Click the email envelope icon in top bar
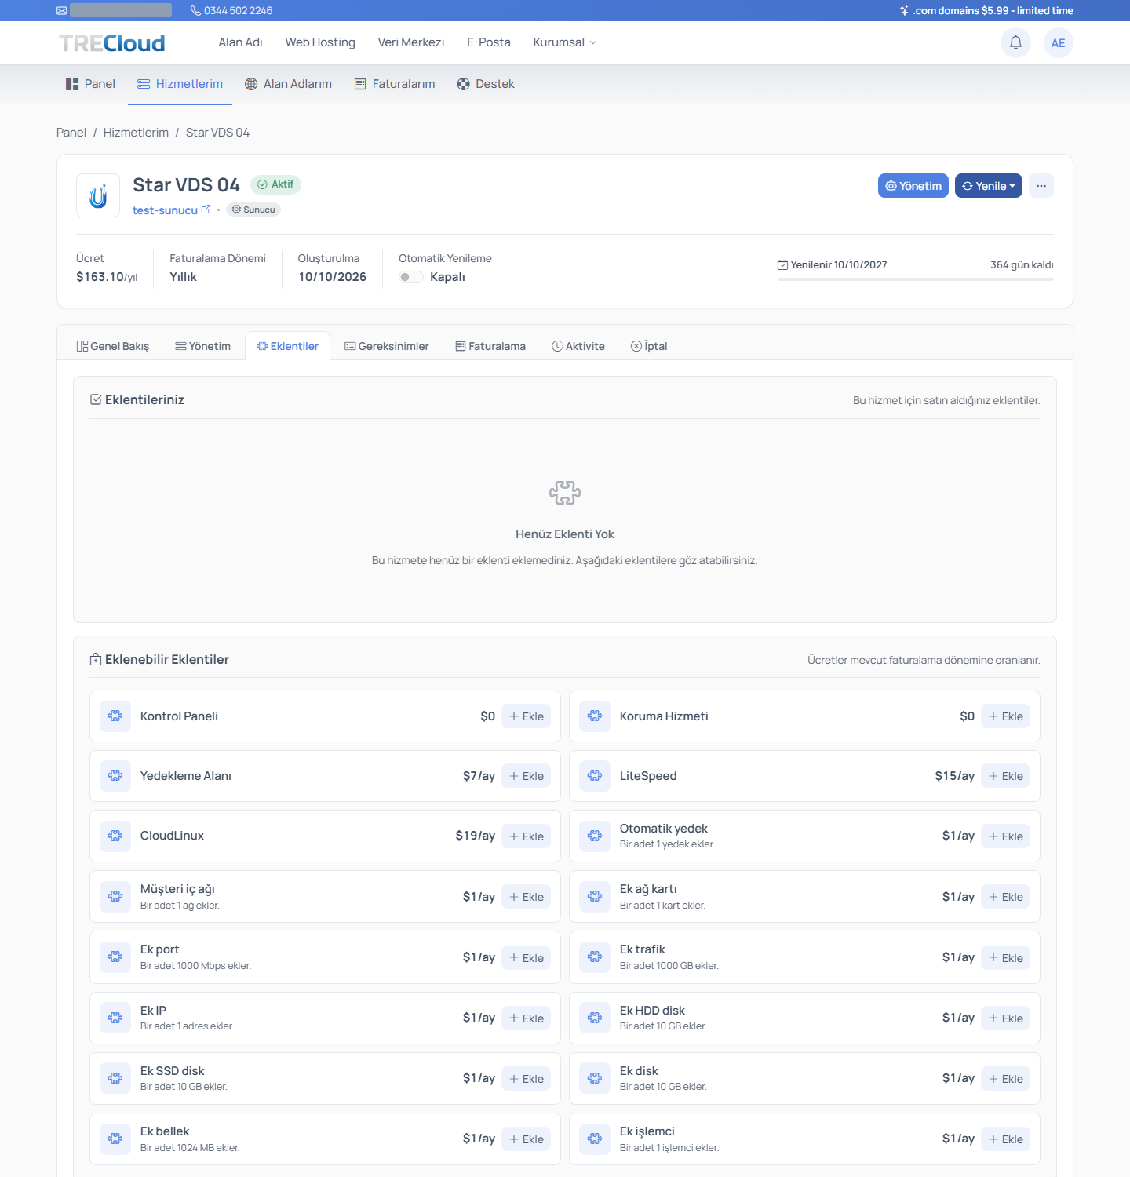The image size is (1130, 1177). [62, 10]
